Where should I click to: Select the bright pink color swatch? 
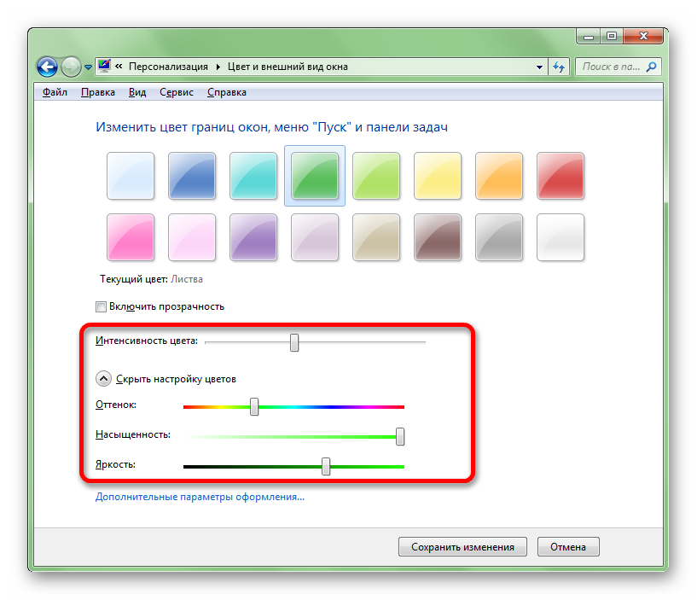pyautogui.click(x=131, y=237)
